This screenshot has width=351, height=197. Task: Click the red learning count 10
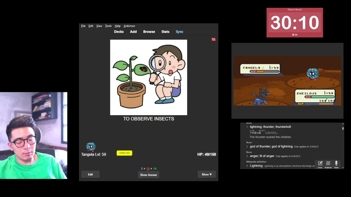pyautogui.click(x=148, y=169)
